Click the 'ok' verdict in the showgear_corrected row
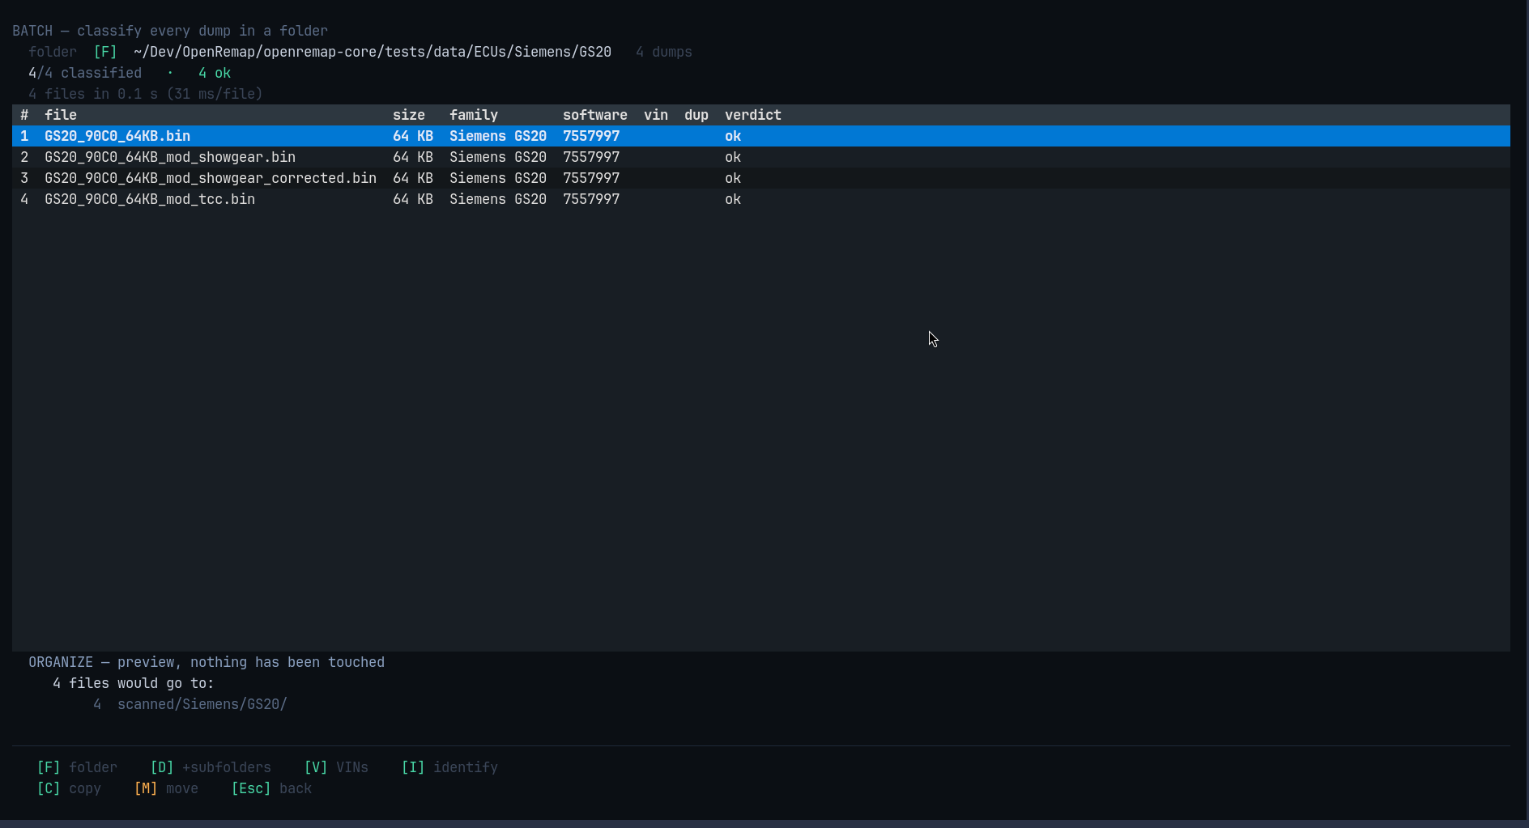This screenshot has height=828, width=1529. (733, 178)
